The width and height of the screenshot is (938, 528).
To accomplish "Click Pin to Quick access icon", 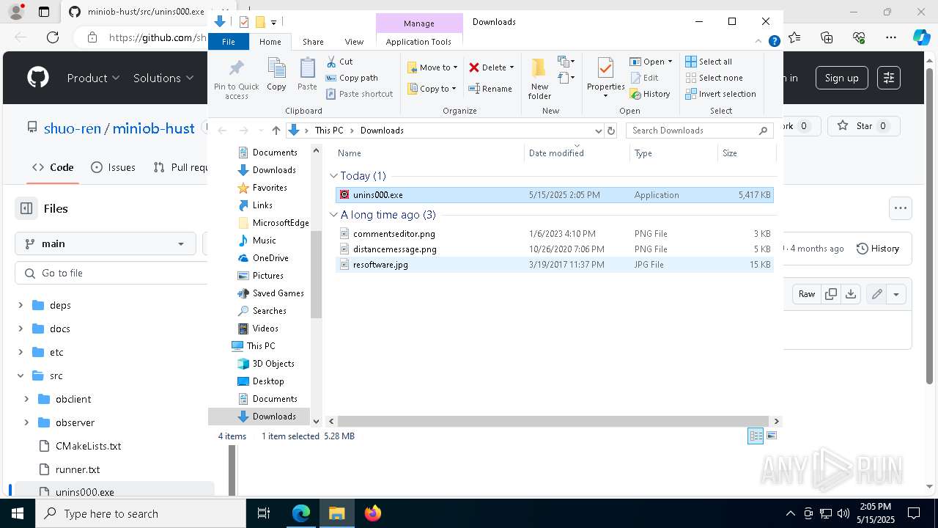I will click(x=236, y=79).
